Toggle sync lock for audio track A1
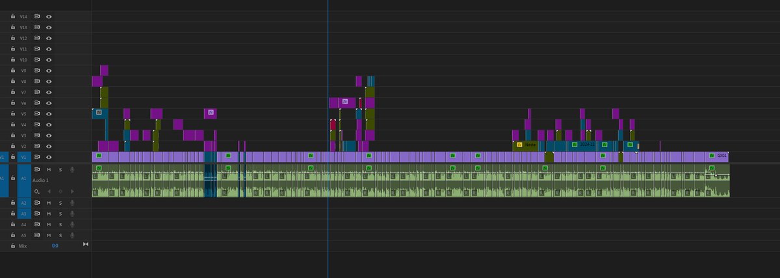Screen dimensions: 780x278 (x=37, y=169)
